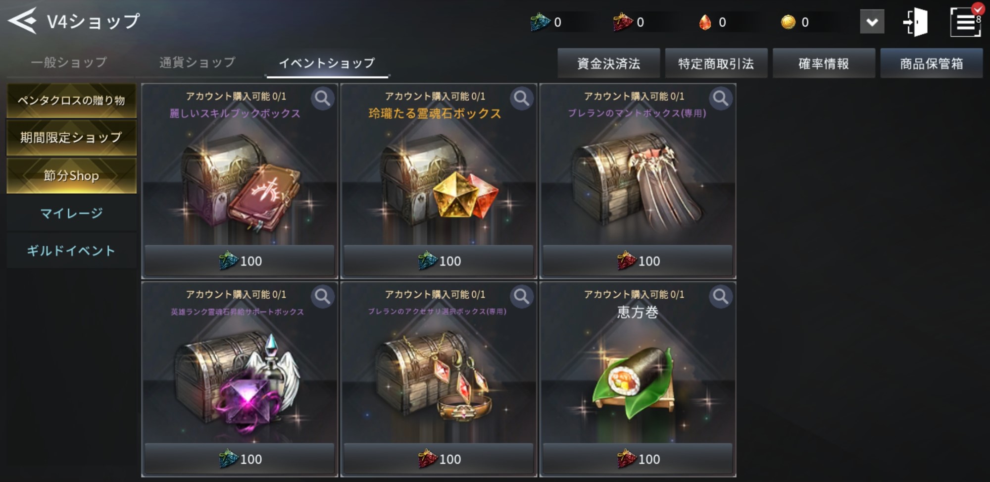Click the gold coin currency icon
This screenshot has height=482, width=990.
(x=788, y=22)
